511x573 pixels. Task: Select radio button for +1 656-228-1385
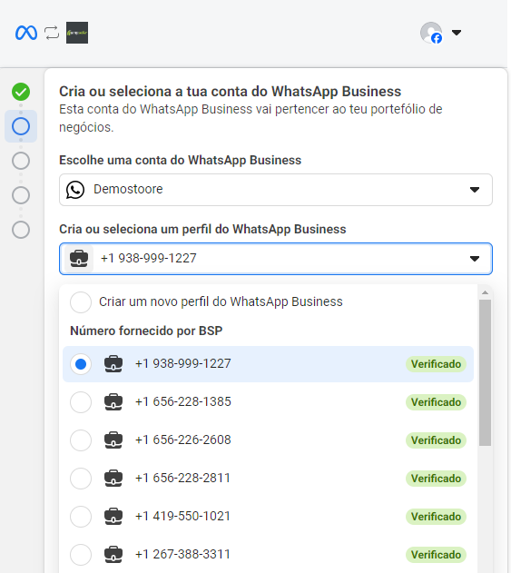click(x=81, y=402)
